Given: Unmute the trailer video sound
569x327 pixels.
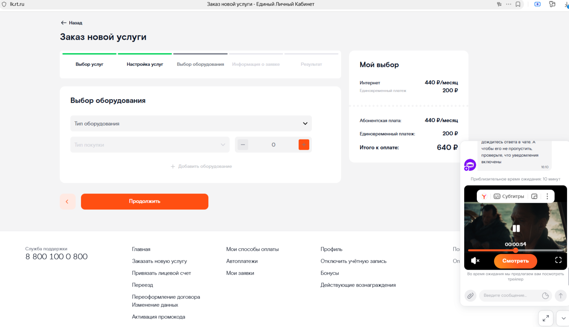Looking at the screenshot, I should tap(475, 261).
